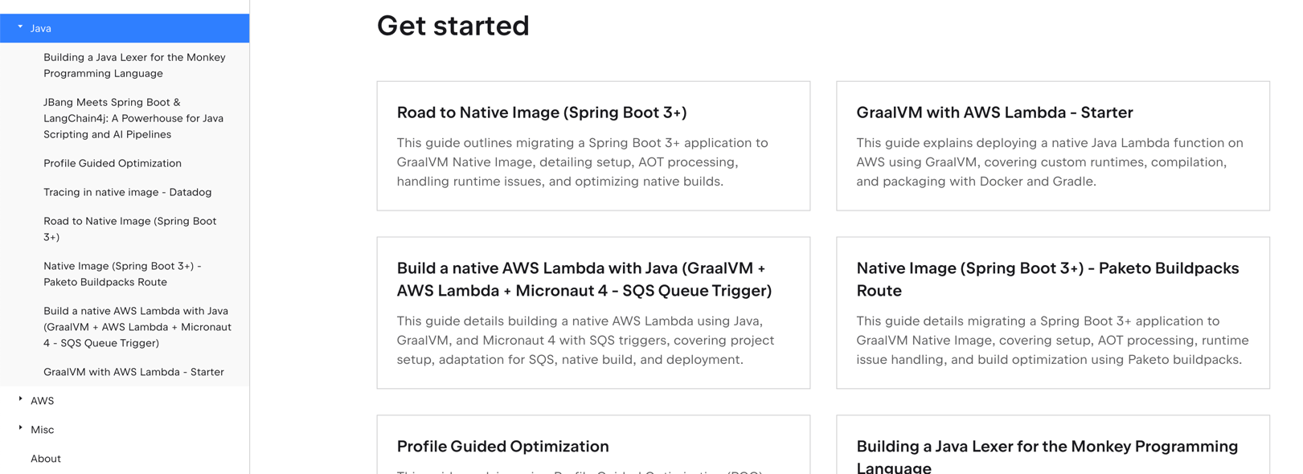Open Profile Guided Optimization sidebar link

[x=113, y=163]
